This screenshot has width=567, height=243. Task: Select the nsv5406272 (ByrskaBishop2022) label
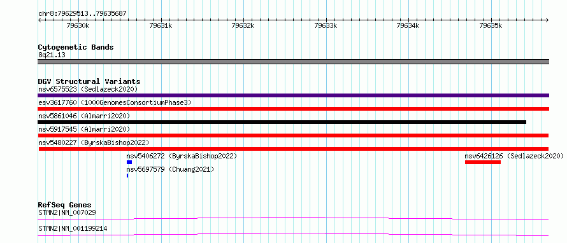click(x=182, y=156)
